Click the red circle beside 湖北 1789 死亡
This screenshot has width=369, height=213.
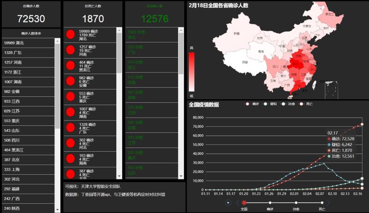71,35
